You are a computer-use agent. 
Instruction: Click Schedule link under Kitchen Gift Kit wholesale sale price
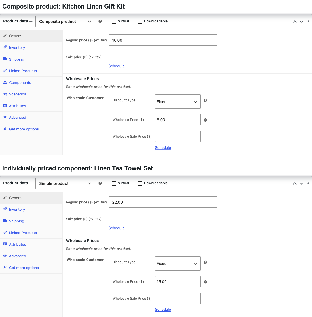point(163,148)
